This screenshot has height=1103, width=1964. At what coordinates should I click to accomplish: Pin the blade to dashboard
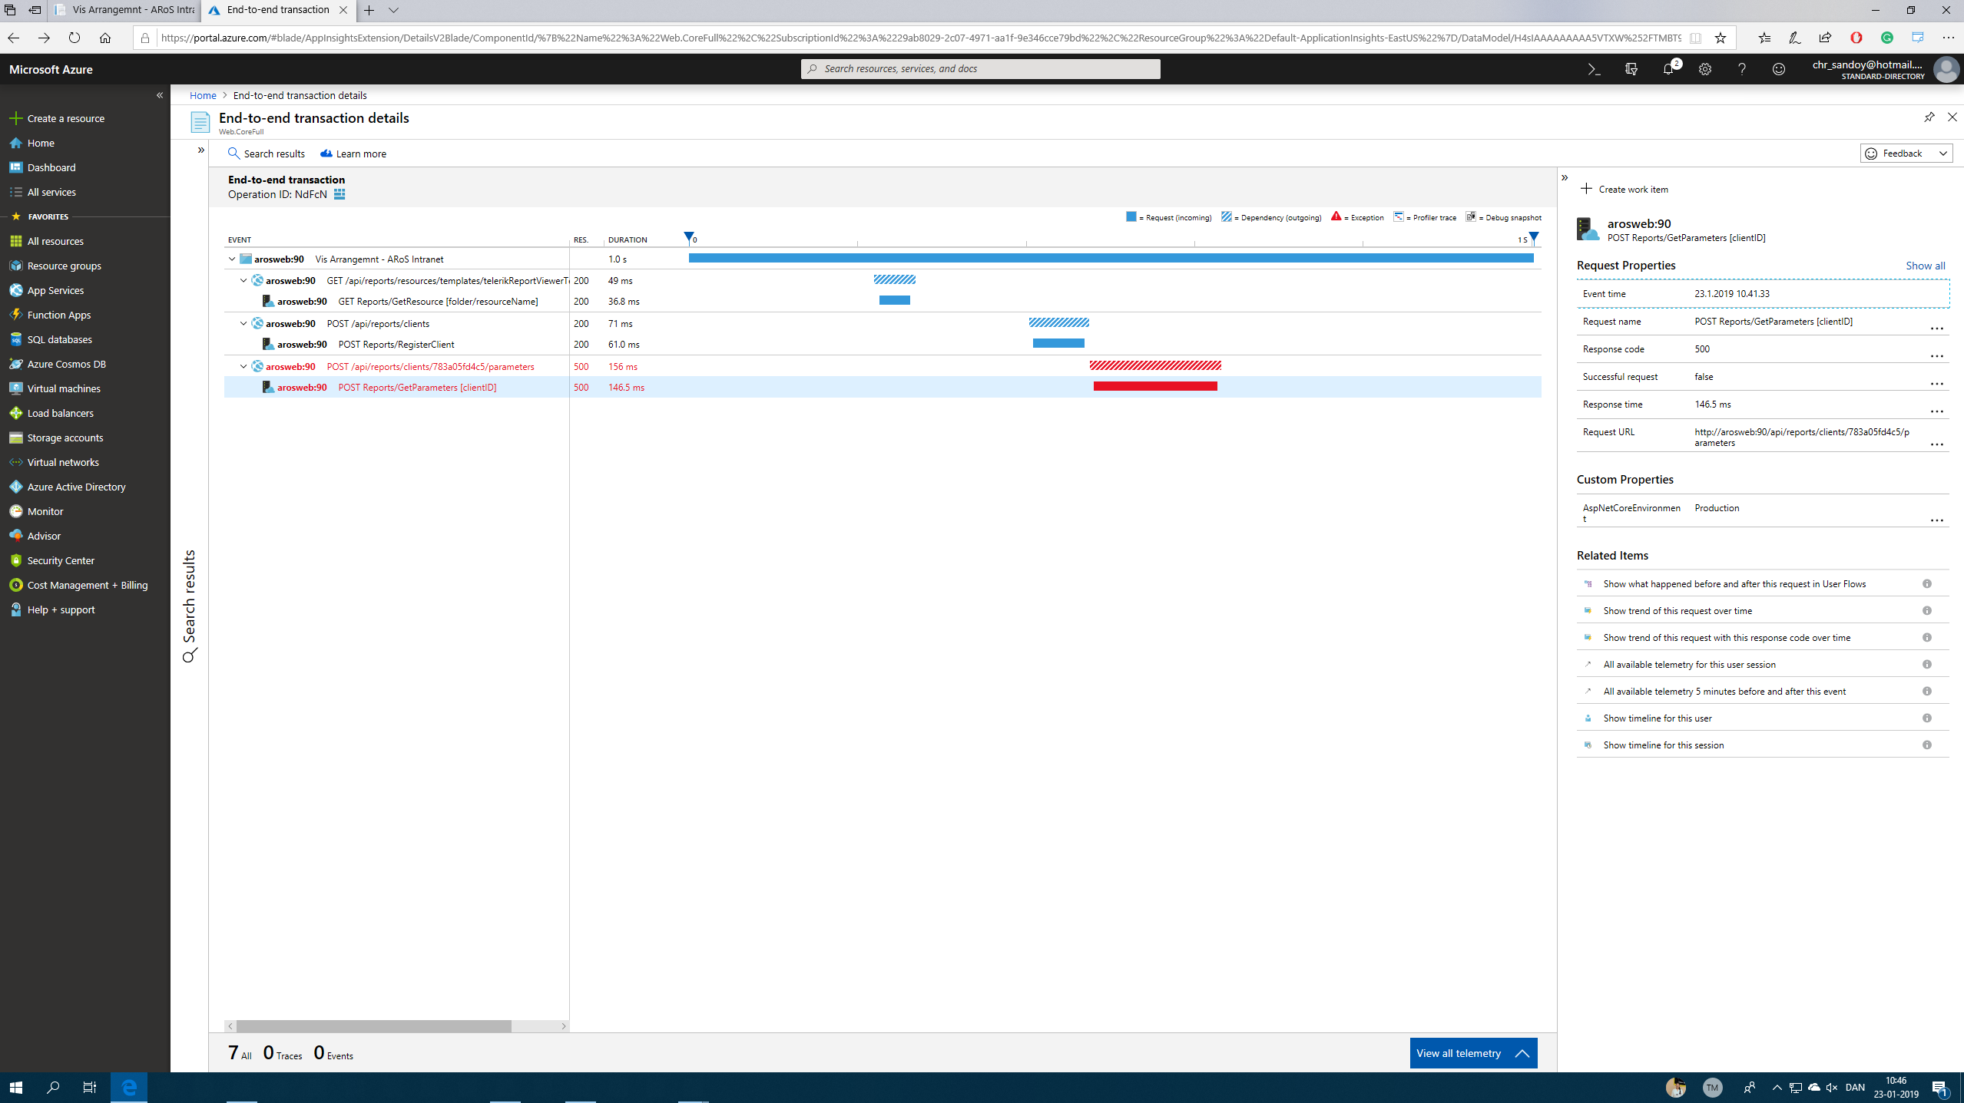pos(1929,117)
